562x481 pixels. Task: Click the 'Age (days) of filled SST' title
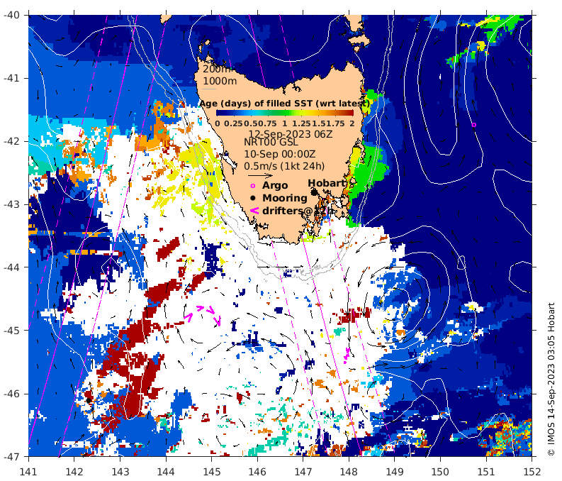(x=284, y=104)
